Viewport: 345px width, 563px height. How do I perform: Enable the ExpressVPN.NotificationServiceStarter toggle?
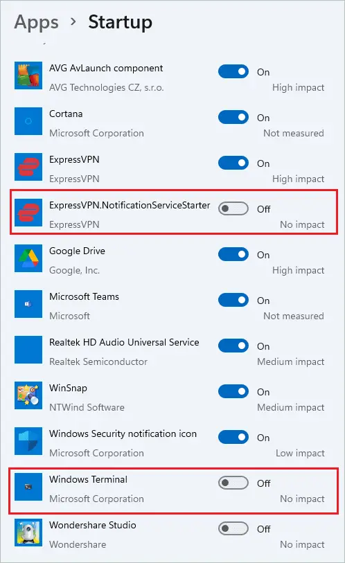click(233, 208)
